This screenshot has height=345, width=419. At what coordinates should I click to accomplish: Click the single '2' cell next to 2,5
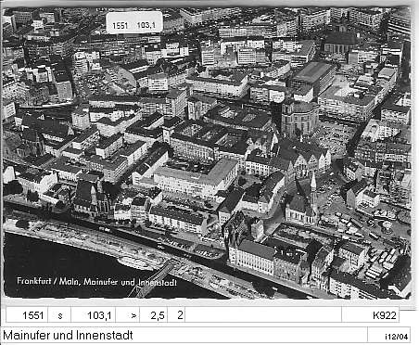[x=176, y=315]
